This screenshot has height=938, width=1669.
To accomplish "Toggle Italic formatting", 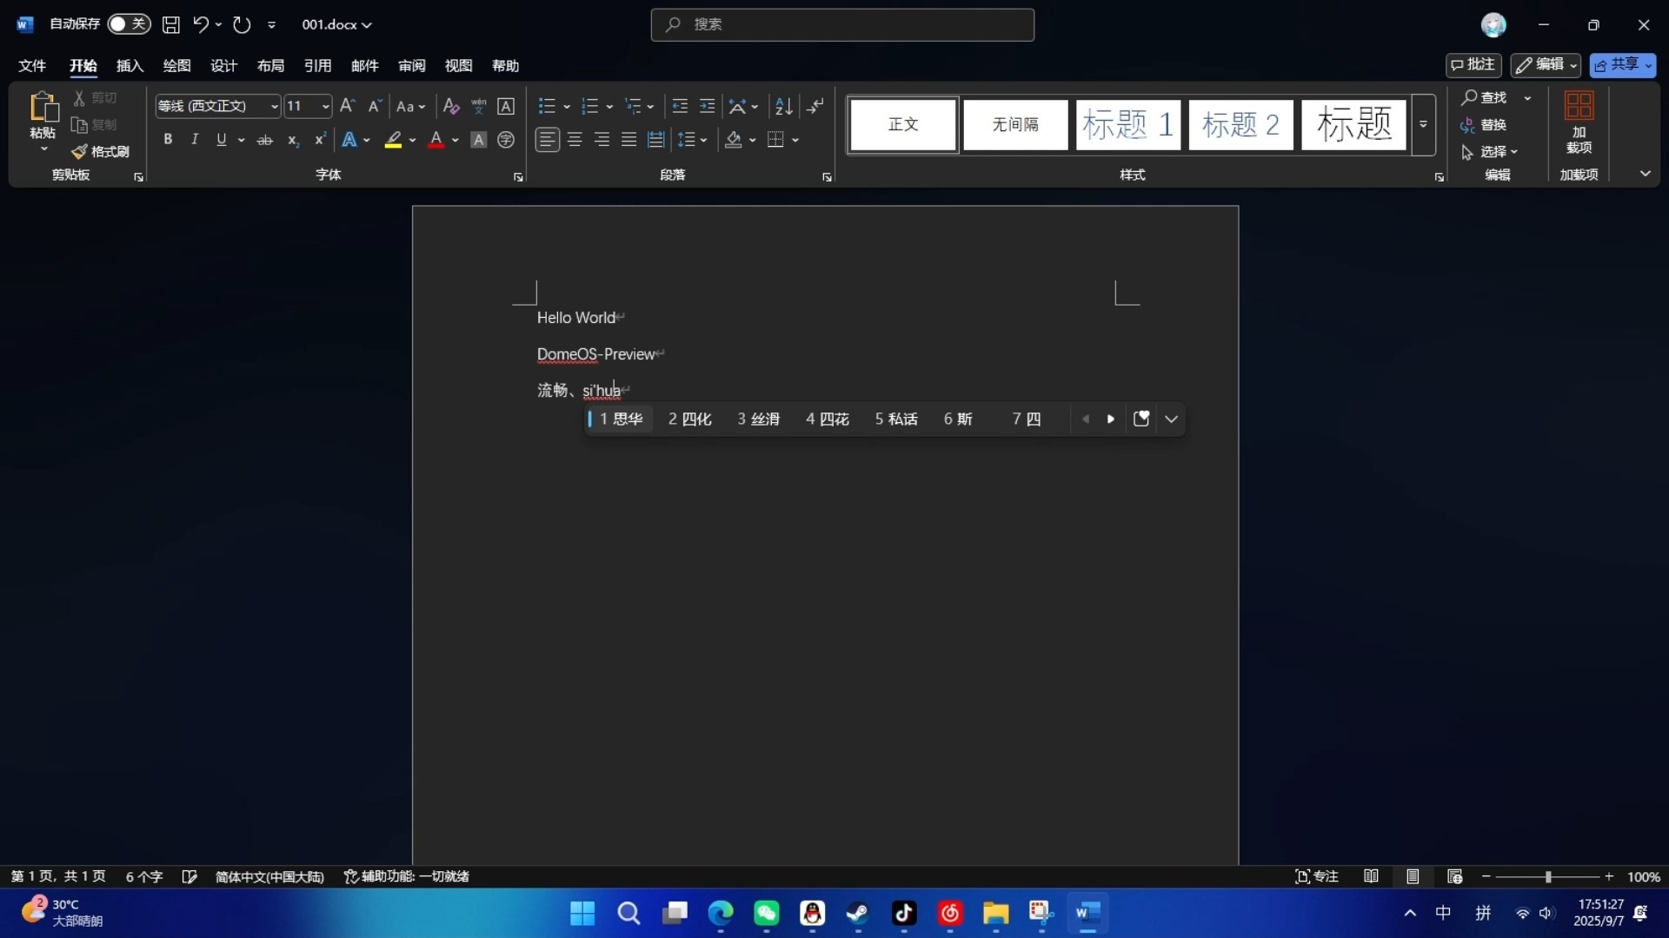I will [195, 140].
